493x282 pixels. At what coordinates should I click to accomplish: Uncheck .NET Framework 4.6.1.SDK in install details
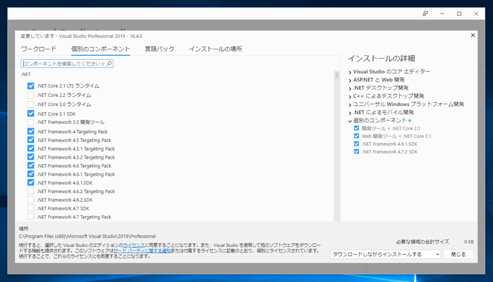coord(356,144)
